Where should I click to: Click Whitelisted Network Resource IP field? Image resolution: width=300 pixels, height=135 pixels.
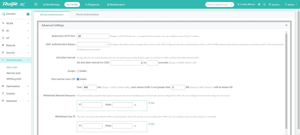(x=92, y=105)
